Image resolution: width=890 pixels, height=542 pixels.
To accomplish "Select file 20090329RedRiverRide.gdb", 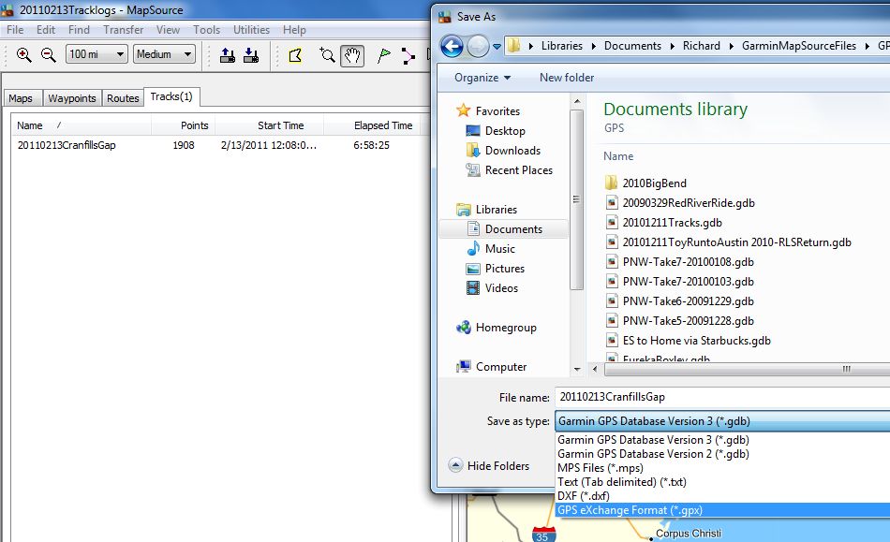I will (x=680, y=203).
